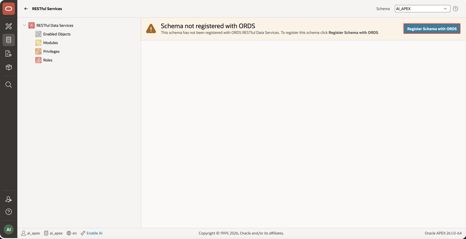
Task: Click the ai_apex workspace name in footer
Action: coord(56,233)
